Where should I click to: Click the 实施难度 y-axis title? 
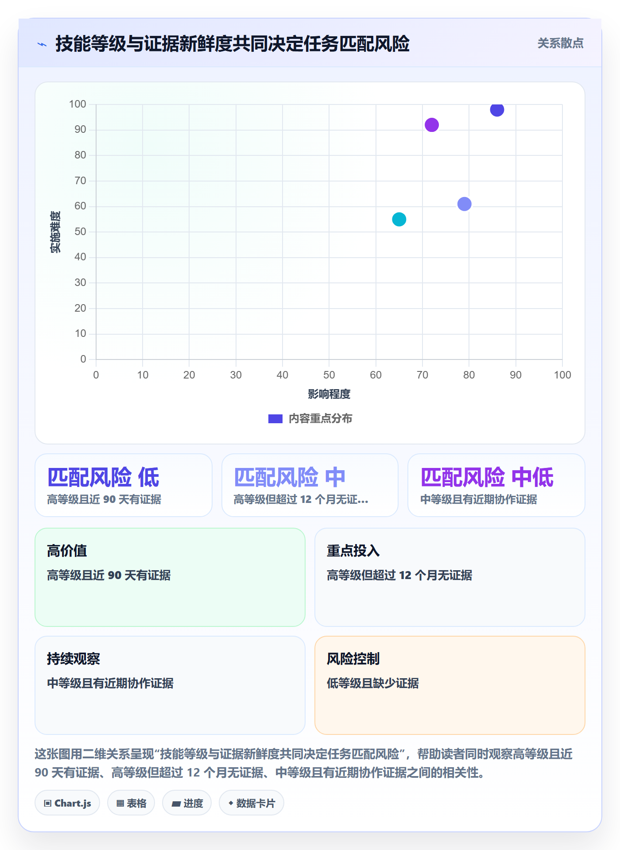pyautogui.click(x=55, y=232)
